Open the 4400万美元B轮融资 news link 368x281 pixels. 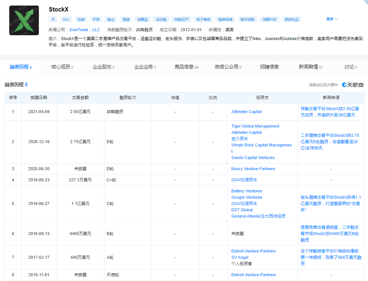[x=330, y=234]
